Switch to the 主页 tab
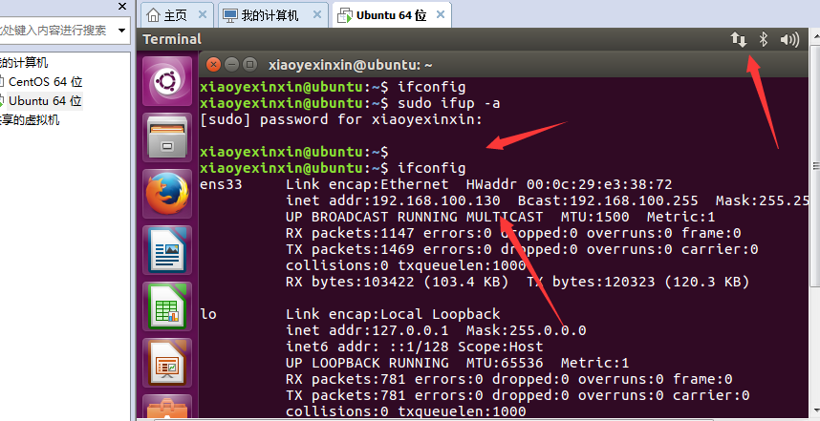This screenshot has height=421, width=820. tap(177, 14)
